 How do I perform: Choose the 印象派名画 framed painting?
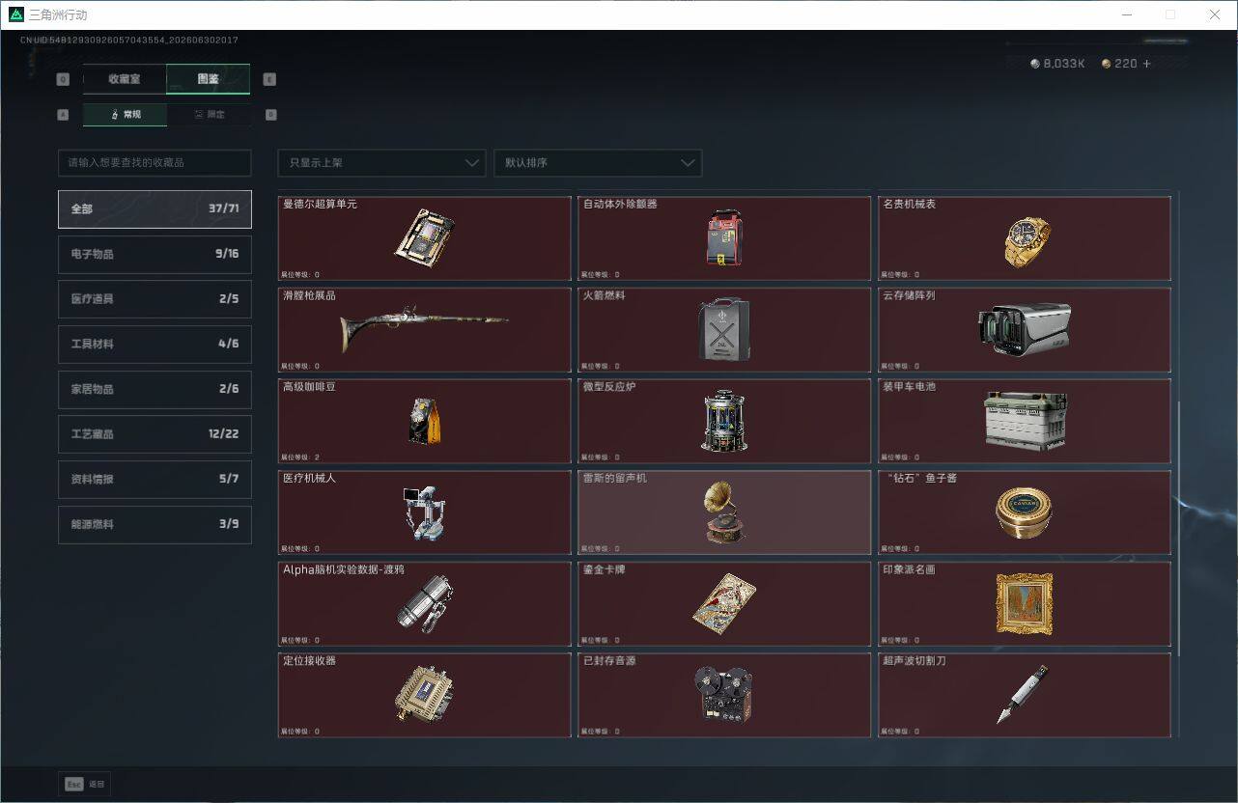point(1025,603)
